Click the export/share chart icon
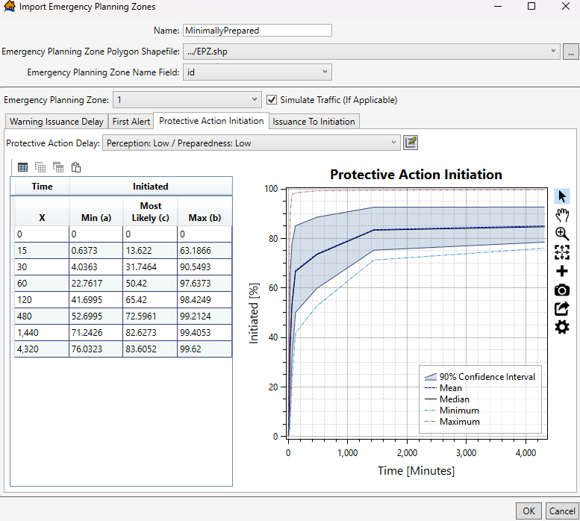This screenshot has height=521, width=580. 562,308
